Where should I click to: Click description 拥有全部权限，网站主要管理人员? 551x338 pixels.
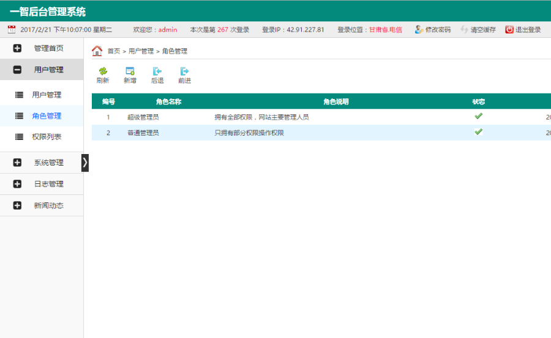(x=262, y=117)
